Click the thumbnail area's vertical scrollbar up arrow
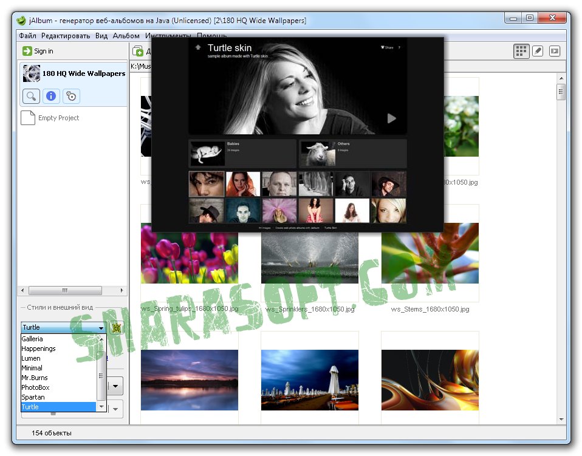 [x=561, y=78]
